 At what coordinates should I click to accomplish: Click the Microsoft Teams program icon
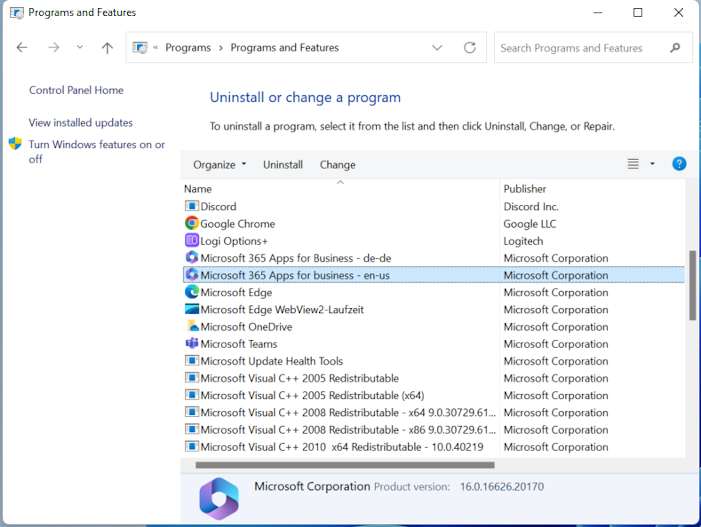click(191, 344)
